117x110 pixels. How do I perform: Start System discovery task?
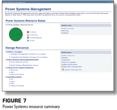click(x=68, y=55)
